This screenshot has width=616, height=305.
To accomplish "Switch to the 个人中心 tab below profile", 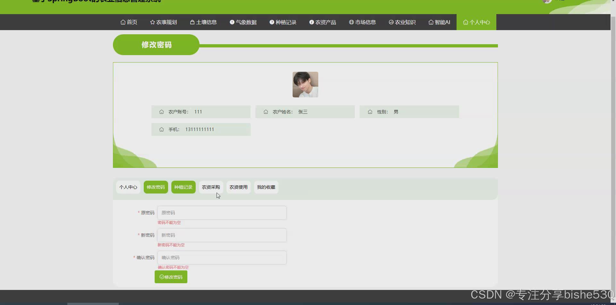I will (128, 187).
